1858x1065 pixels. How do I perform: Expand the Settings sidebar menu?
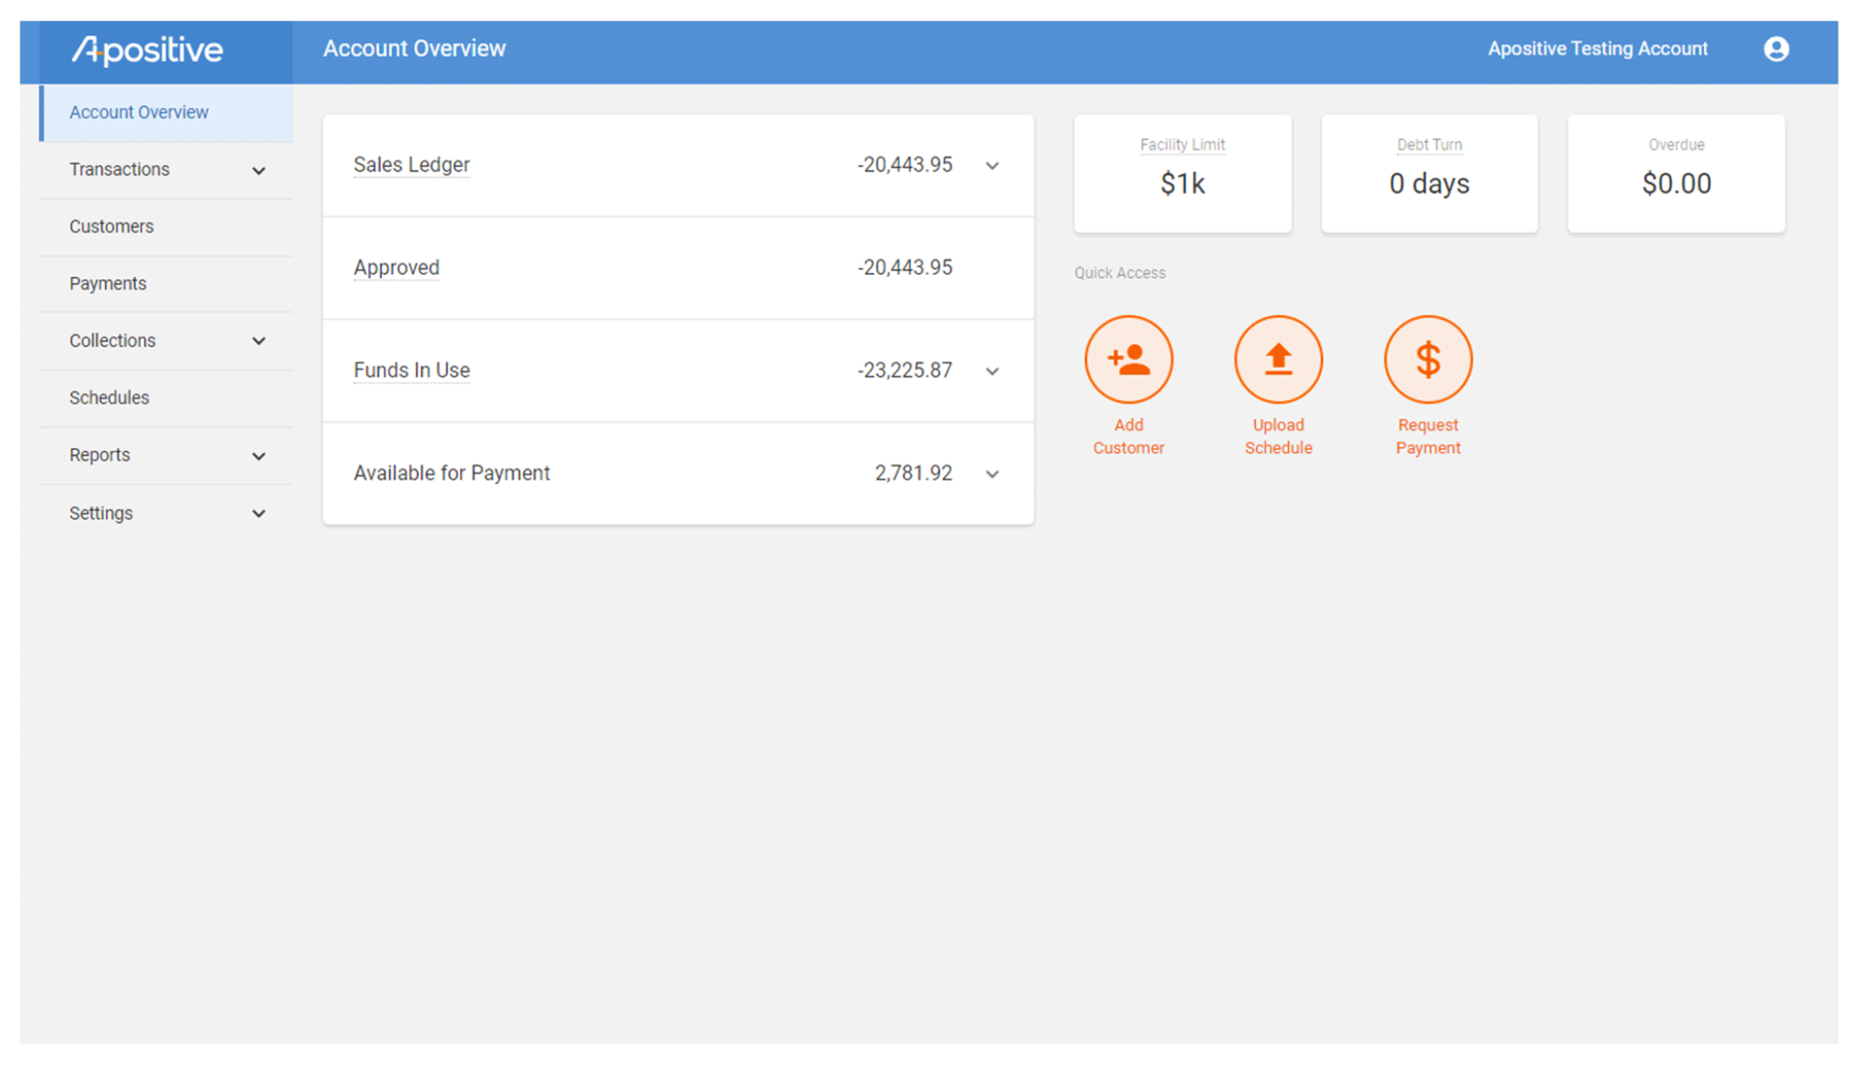point(258,514)
